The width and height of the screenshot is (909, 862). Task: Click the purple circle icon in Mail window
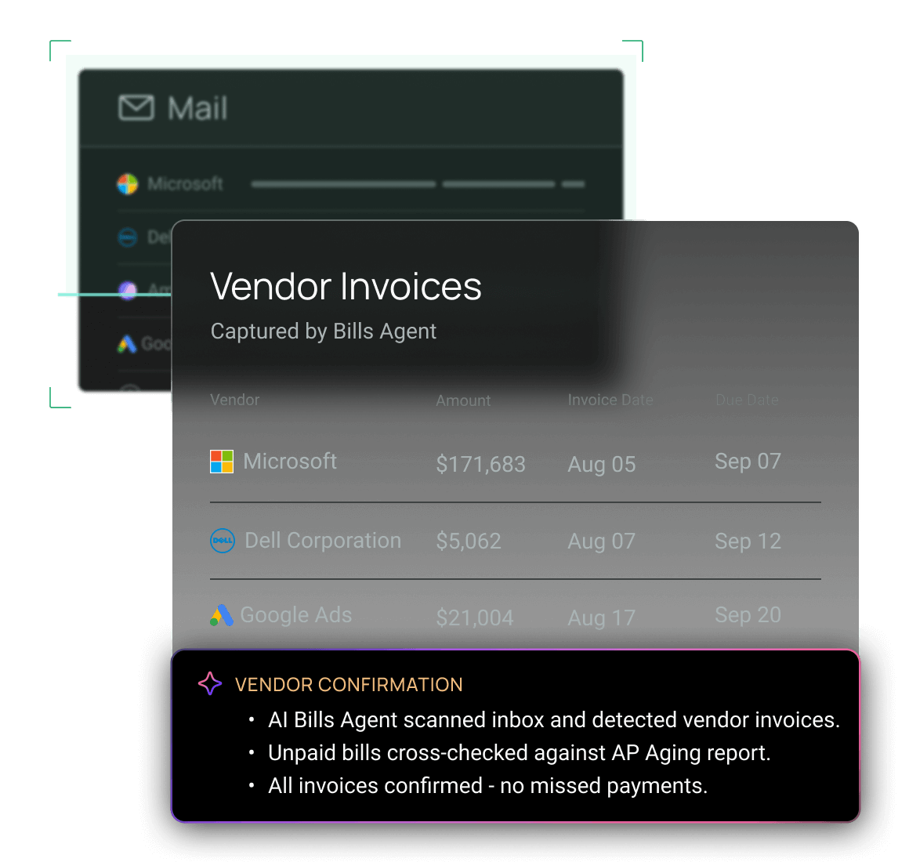click(128, 290)
